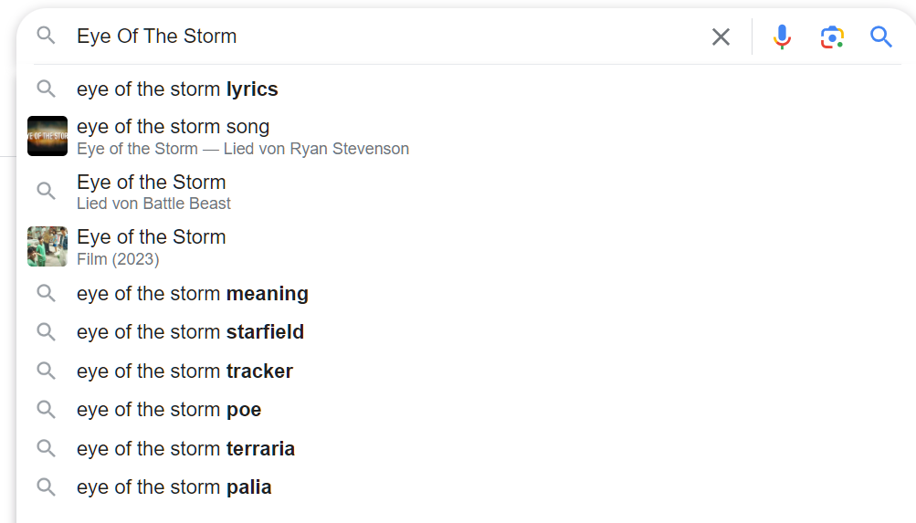
Task: Click the gray magnifier left of search text
Action: [x=47, y=36]
